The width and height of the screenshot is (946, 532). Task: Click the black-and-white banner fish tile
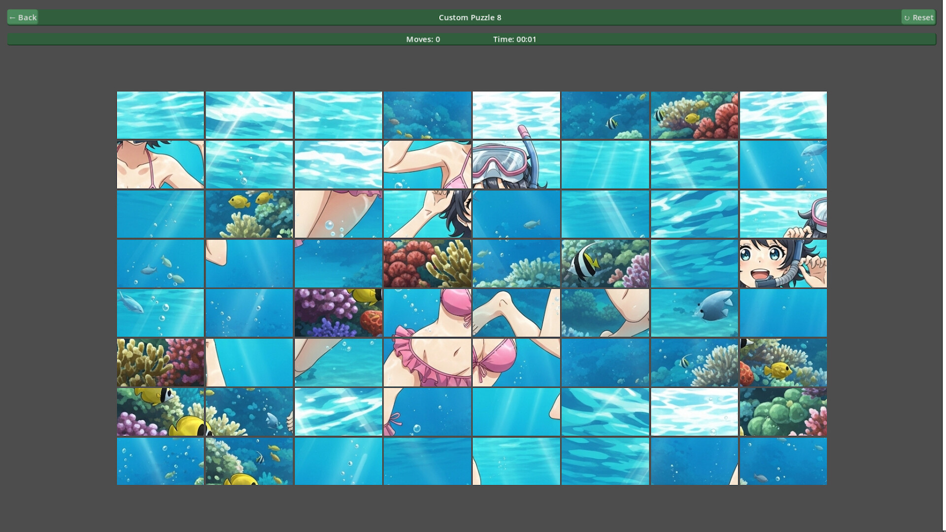click(605, 264)
